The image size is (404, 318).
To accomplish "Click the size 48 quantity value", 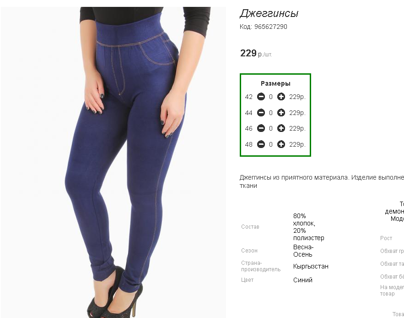I will tap(270, 144).
